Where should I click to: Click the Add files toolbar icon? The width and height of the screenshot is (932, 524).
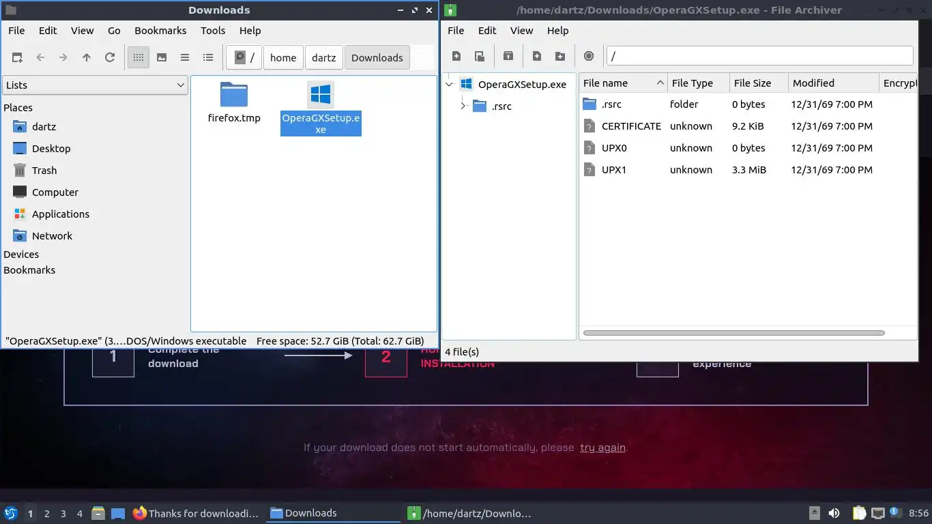[537, 56]
